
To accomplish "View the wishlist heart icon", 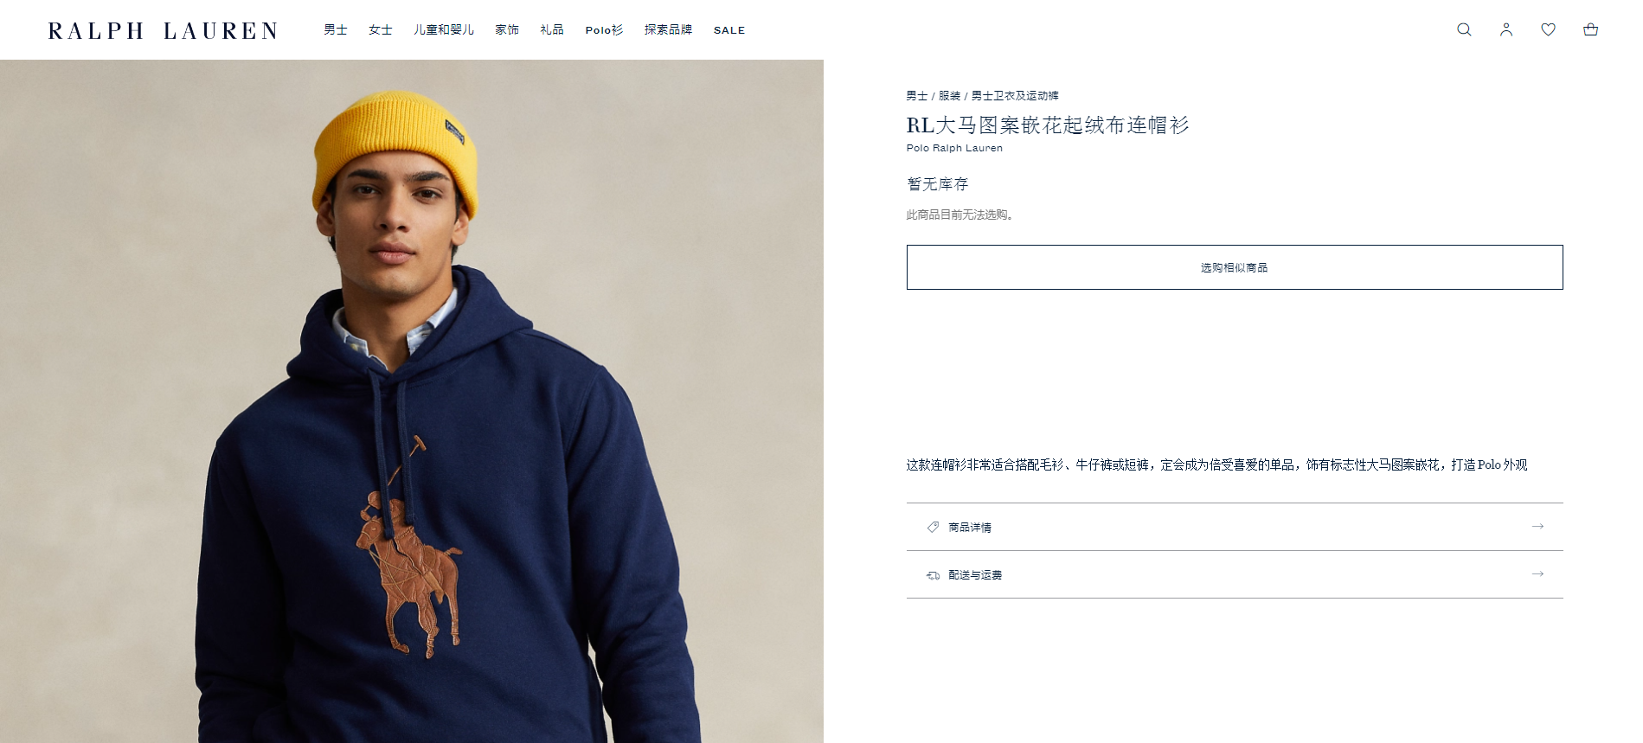I will point(1549,29).
